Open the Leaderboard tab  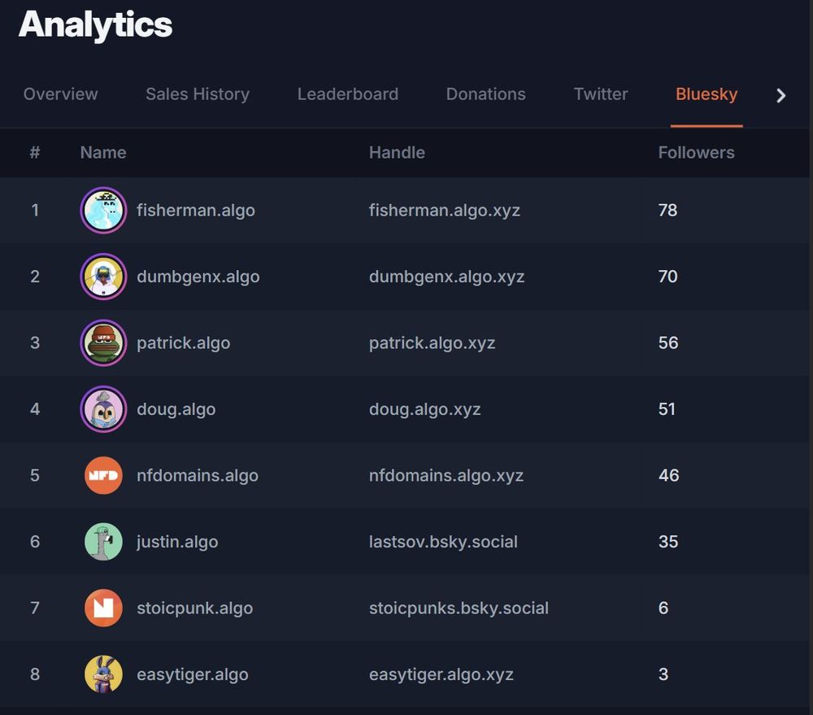click(x=348, y=94)
